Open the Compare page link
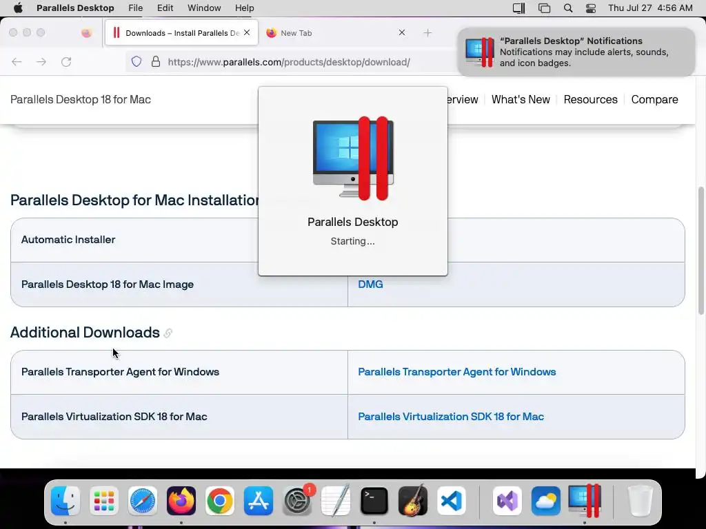706x529 pixels. pyautogui.click(x=654, y=99)
